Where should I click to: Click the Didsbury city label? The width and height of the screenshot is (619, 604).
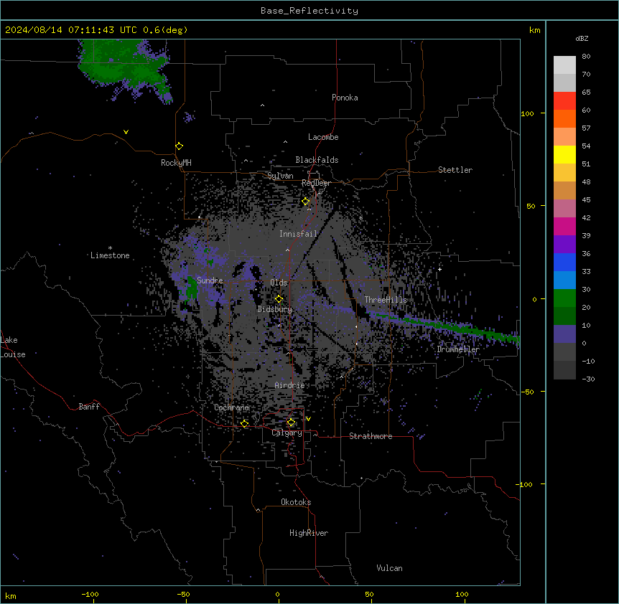[275, 309]
